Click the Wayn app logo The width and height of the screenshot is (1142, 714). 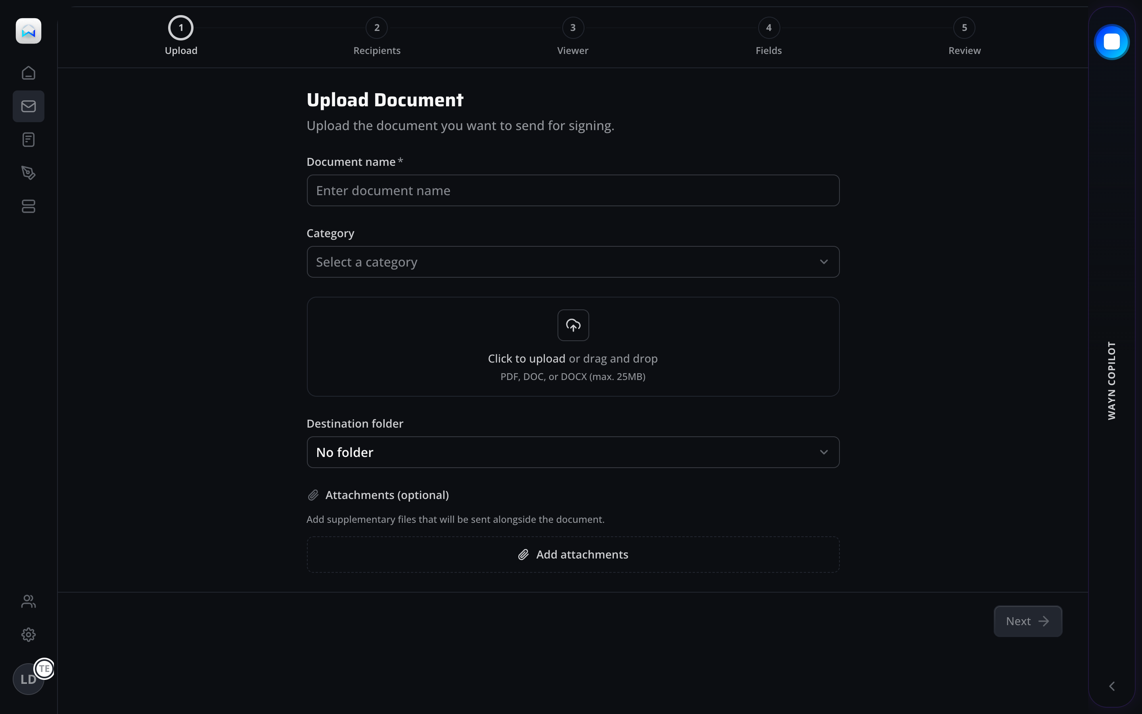28,31
